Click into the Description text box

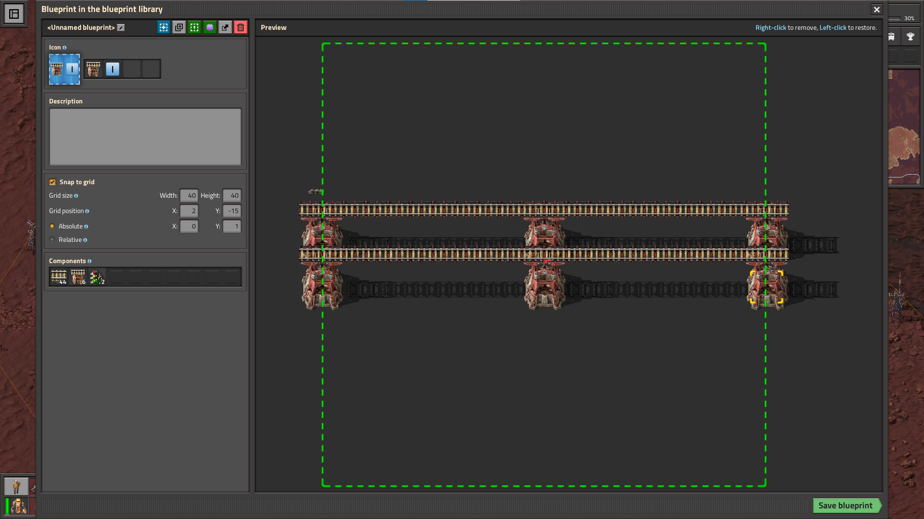click(145, 137)
